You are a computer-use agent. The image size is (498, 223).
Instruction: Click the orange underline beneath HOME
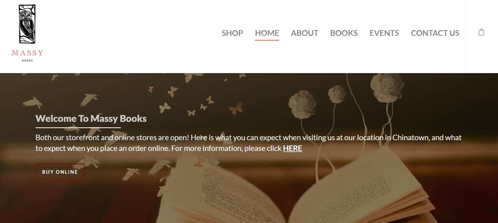(267, 40)
